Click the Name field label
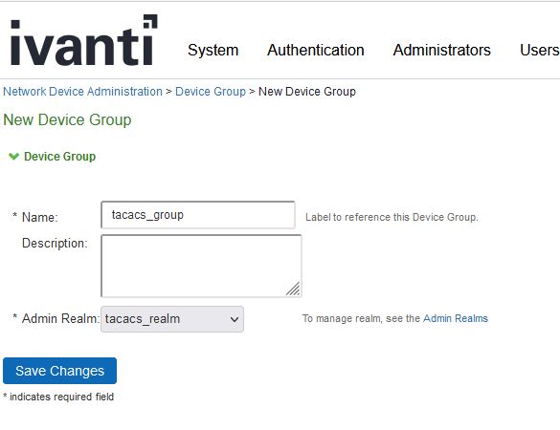Screen dimensions: 560x430 click(39, 217)
